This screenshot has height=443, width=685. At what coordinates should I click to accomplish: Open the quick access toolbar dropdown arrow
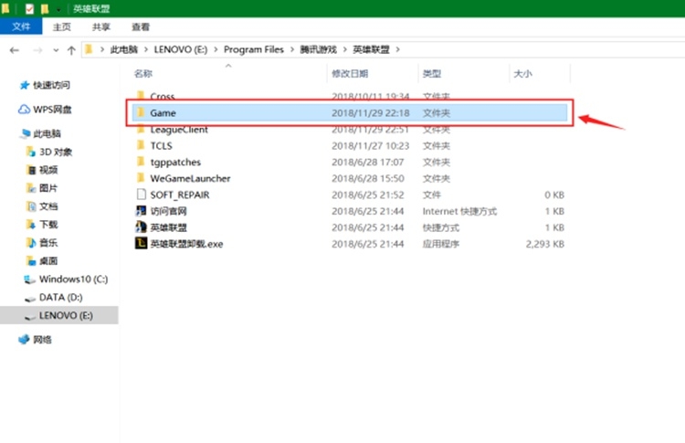(x=58, y=9)
